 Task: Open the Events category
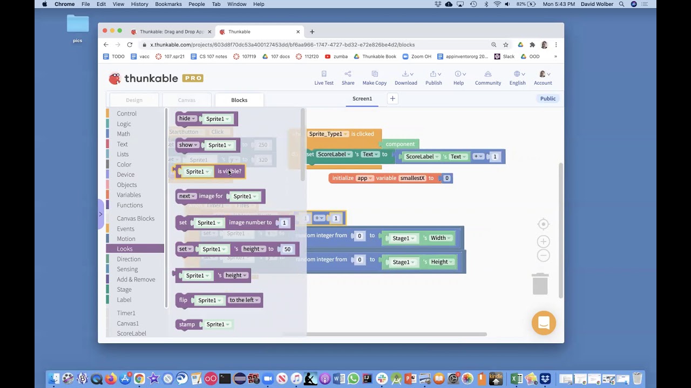(x=125, y=228)
